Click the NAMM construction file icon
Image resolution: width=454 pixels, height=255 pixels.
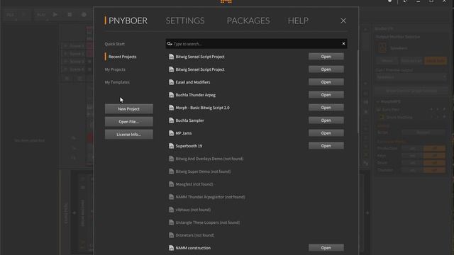(171, 248)
